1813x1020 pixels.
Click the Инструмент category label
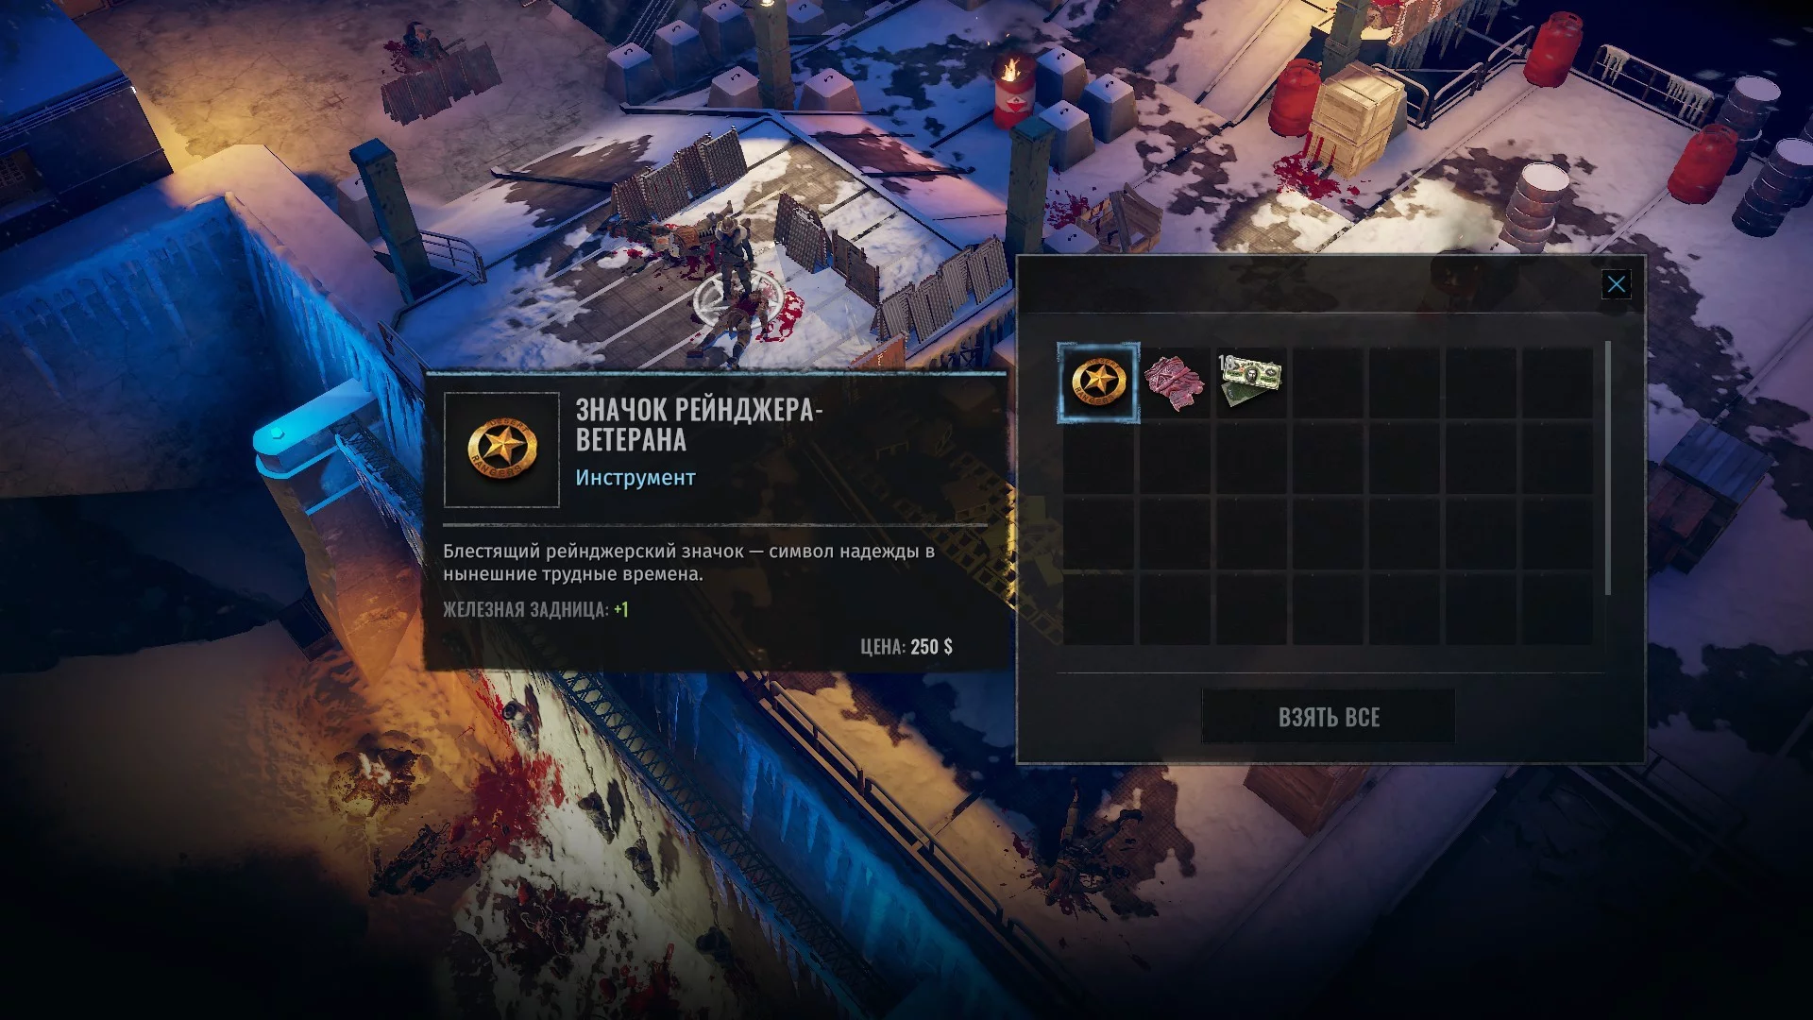point(635,478)
